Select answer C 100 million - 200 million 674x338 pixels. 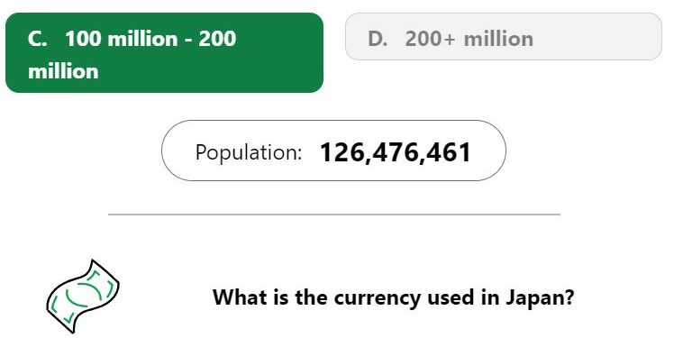164,52
